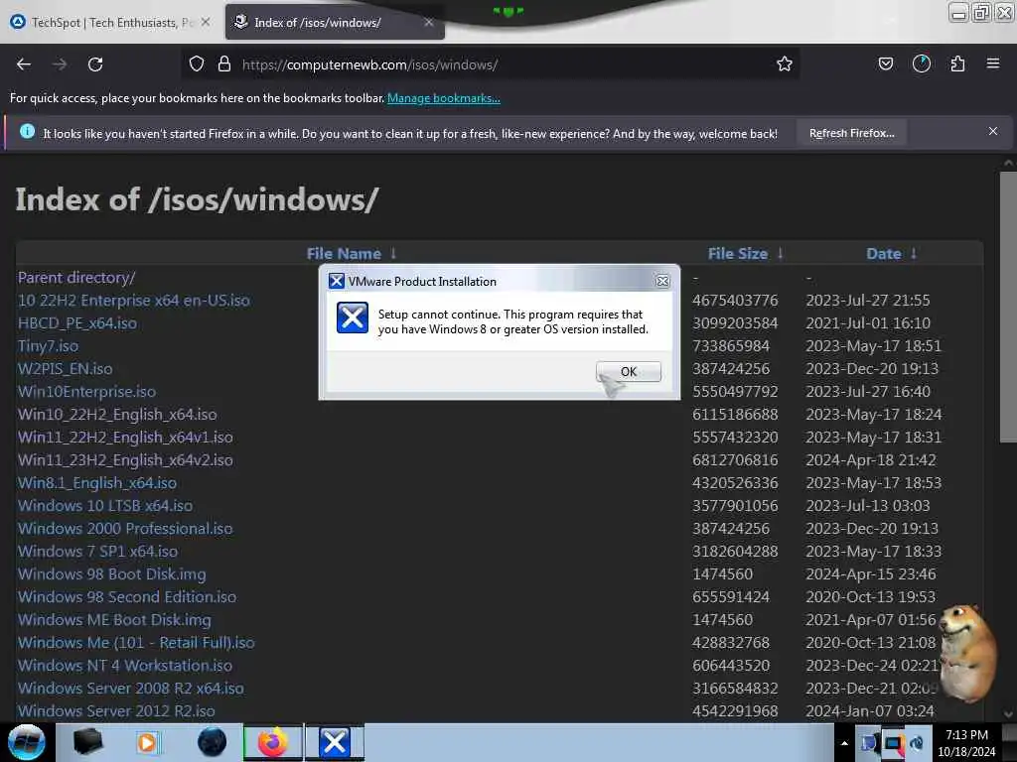The height and width of the screenshot is (762, 1017).
Task: Open the Extensions puzzle icon
Action: 957,64
